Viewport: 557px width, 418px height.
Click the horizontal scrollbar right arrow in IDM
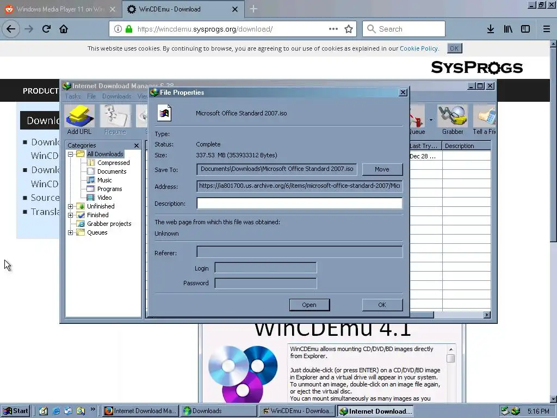coord(487,315)
